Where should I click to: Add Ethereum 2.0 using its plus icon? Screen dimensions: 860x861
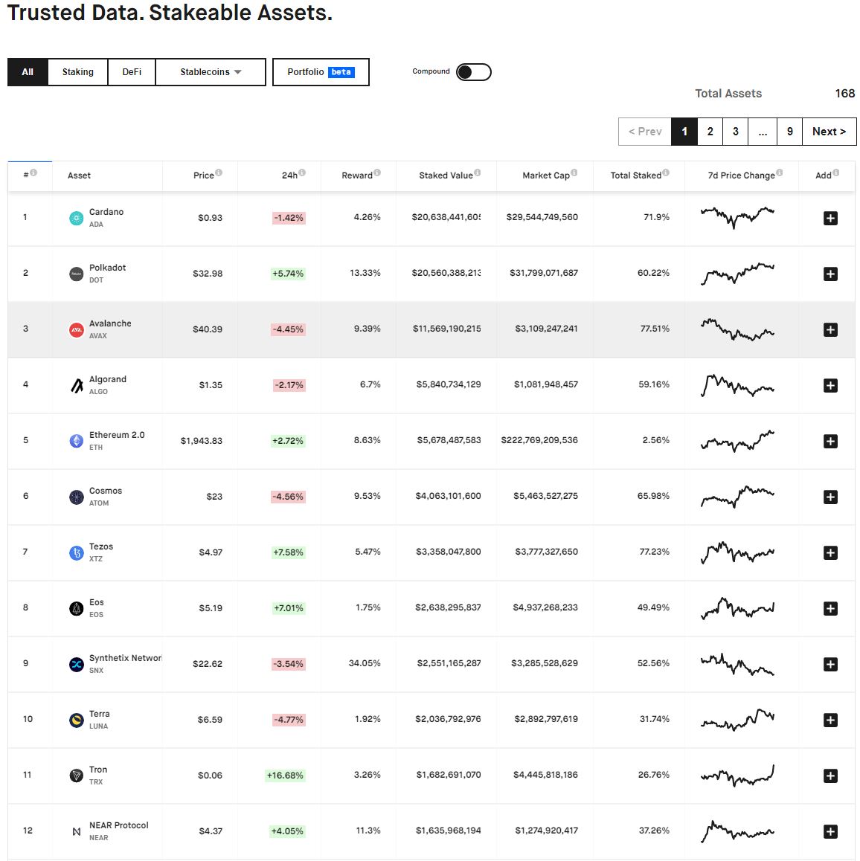tap(829, 441)
